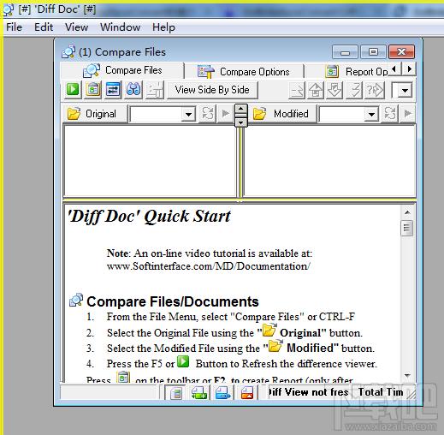The height and width of the screenshot is (435, 444).
Task: Click the status bar document view icon
Action: coord(176,393)
